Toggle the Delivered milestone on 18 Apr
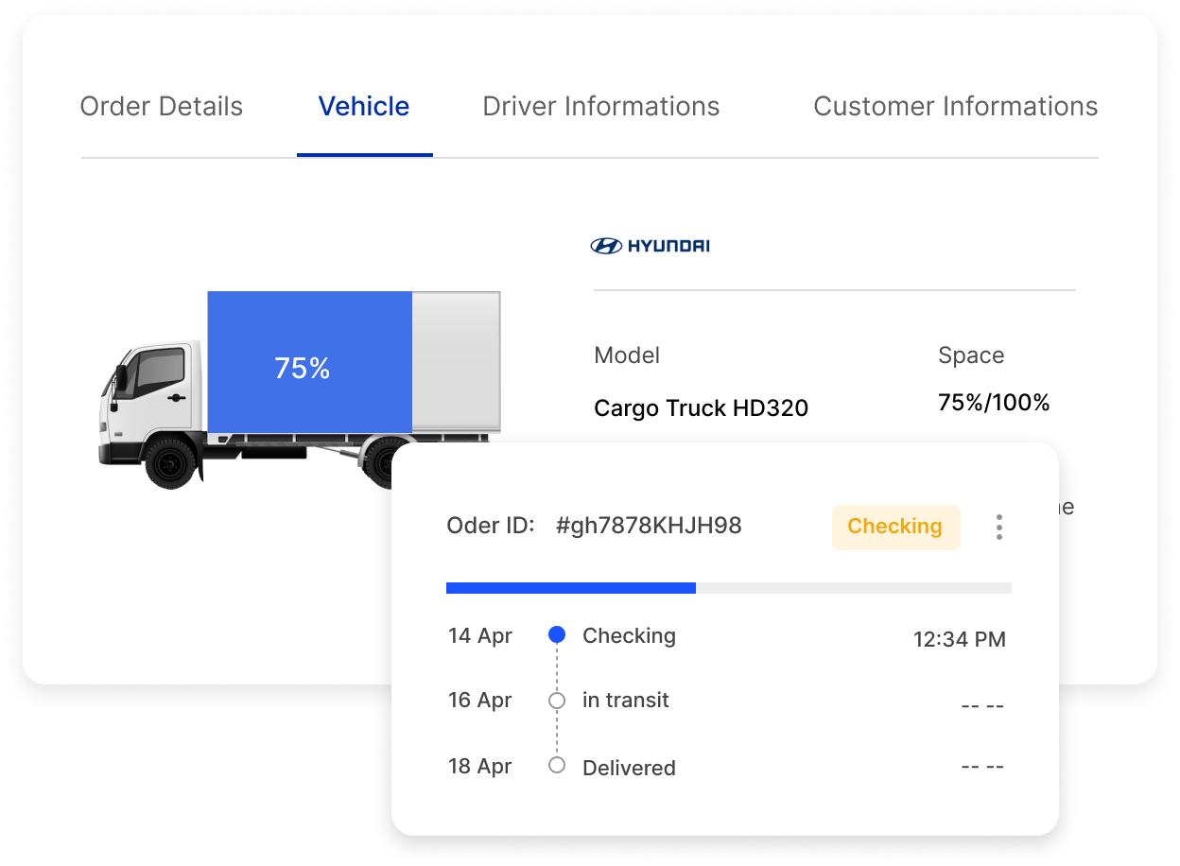 coord(557,766)
